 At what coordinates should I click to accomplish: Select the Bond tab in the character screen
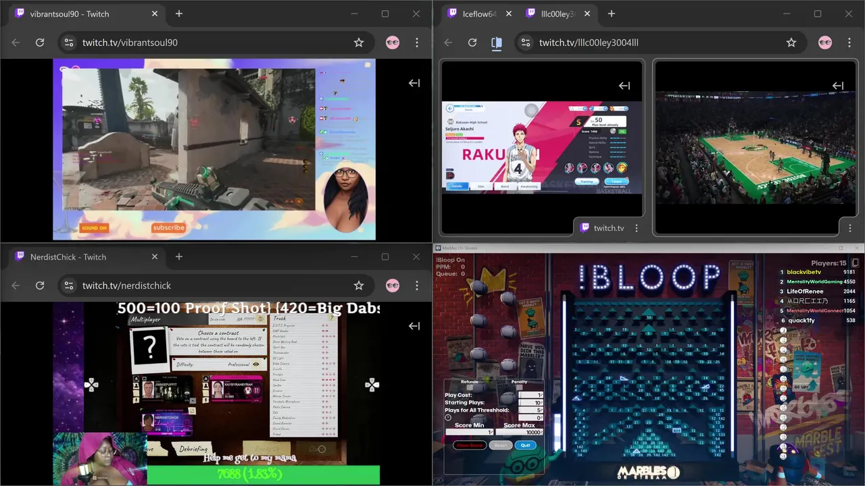point(505,186)
